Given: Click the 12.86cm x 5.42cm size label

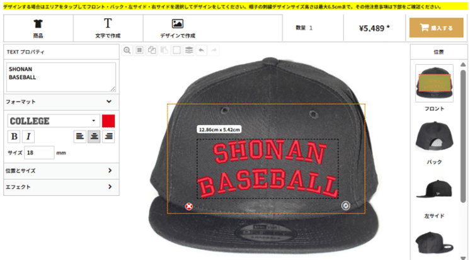Looking at the screenshot, I should click(219, 130).
